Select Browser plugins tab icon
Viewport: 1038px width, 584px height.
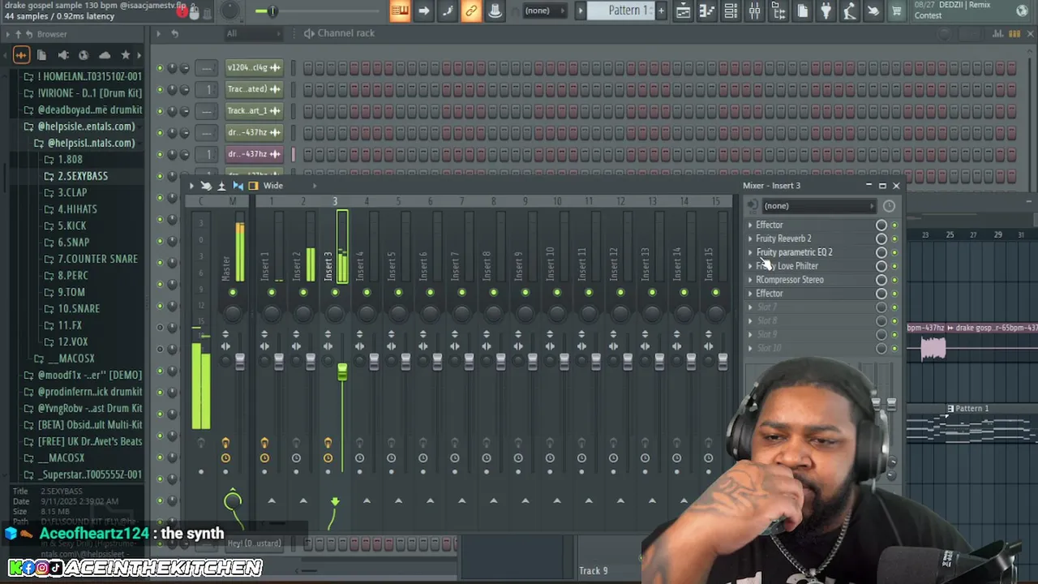point(62,55)
